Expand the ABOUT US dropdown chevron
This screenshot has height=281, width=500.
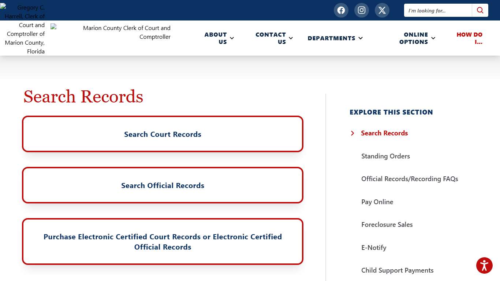pyautogui.click(x=232, y=38)
